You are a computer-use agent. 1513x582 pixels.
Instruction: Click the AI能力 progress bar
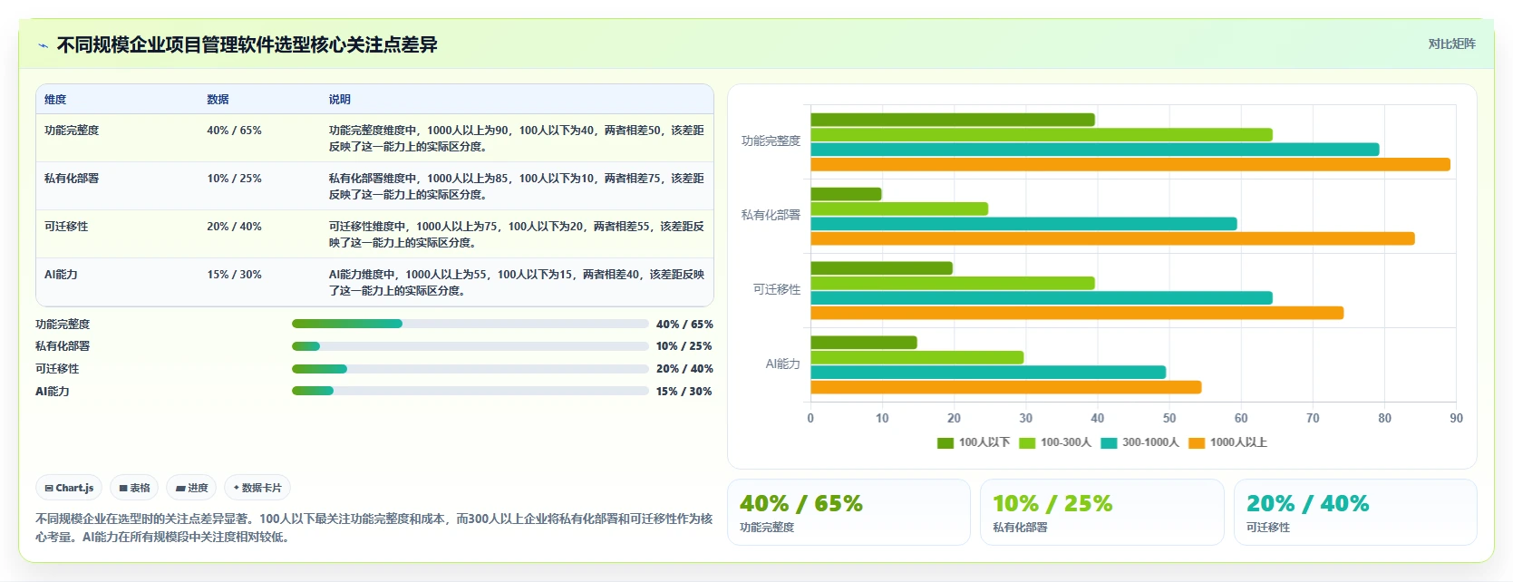point(470,391)
